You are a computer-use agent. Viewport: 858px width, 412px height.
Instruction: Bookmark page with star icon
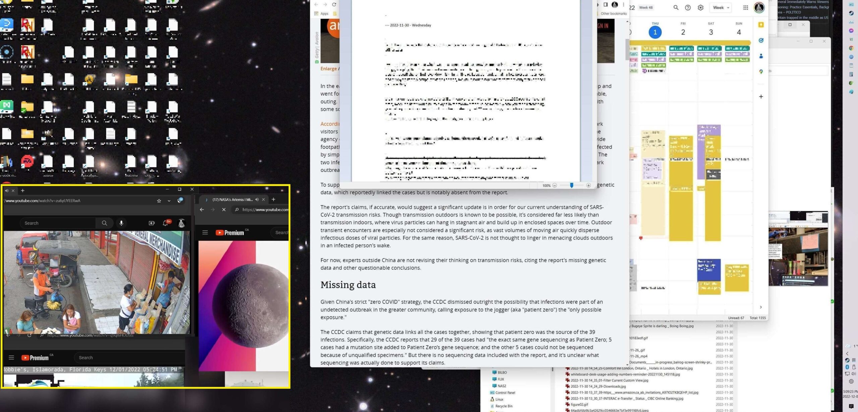[159, 201]
